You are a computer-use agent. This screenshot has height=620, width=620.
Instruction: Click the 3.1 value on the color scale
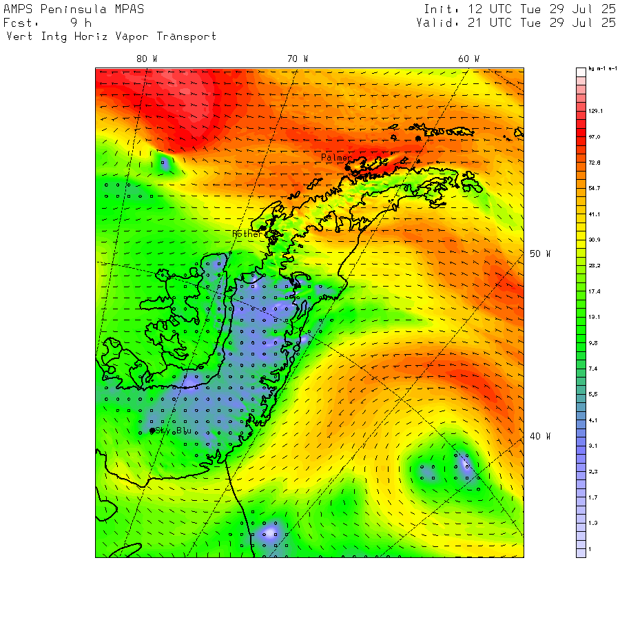(x=593, y=446)
